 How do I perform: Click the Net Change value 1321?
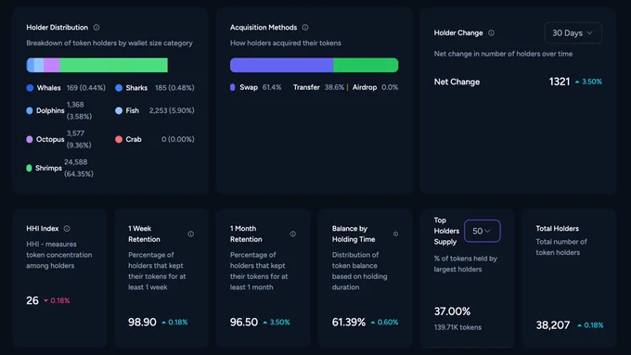pyautogui.click(x=560, y=82)
